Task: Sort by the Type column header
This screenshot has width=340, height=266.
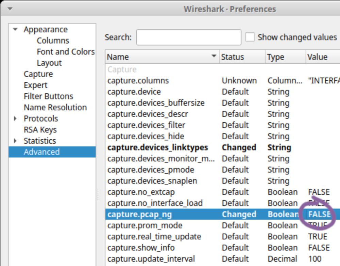Action: (x=285, y=57)
